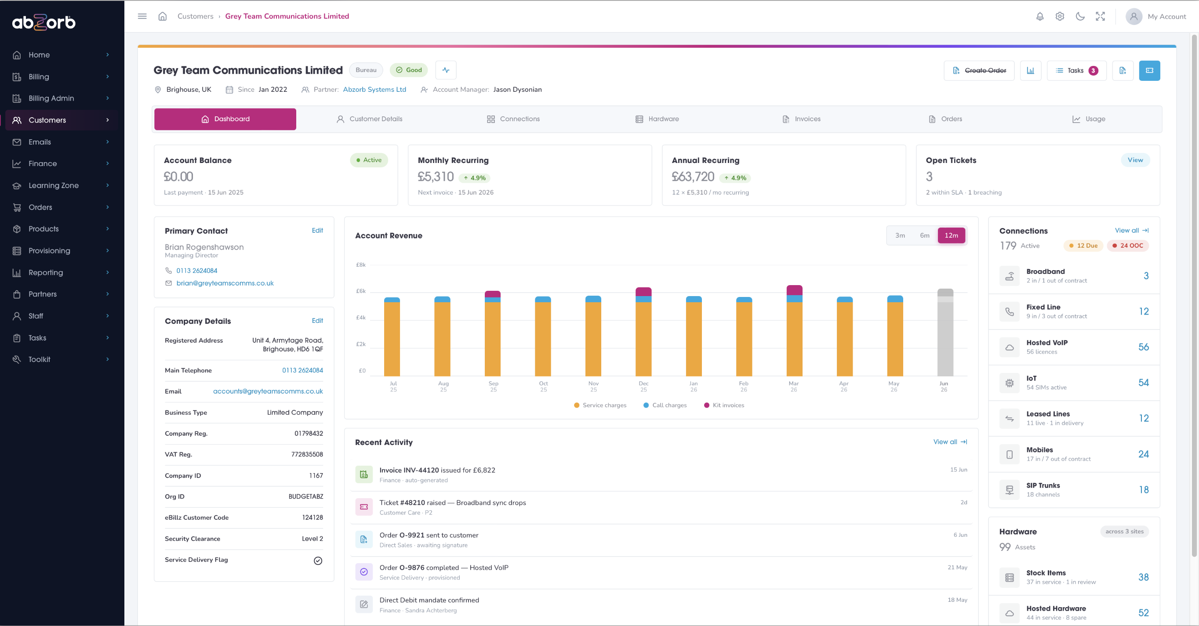The height and width of the screenshot is (626, 1199).
Task: Open the Tasks button with 3 badge
Action: pos(1076,71)
